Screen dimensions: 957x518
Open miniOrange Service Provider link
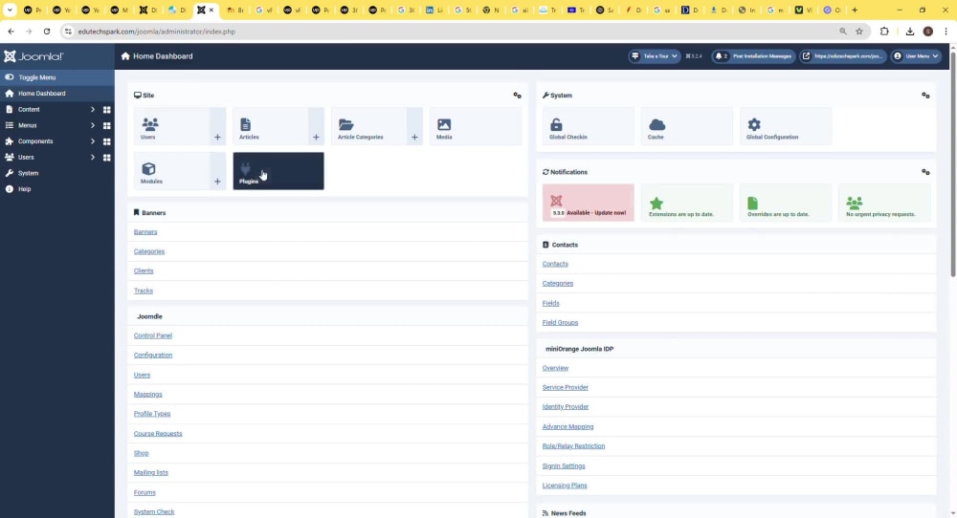pyautogui.click(x=566, y=388)
